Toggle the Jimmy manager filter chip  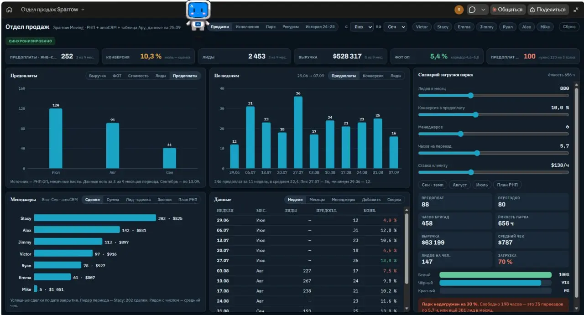pyautogui.click(x=487, y=27)
